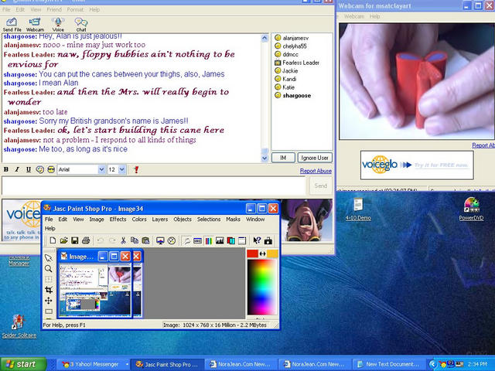495x371 pixels.
Task: Paste using the clipboard toolbar icon
Action: click(145, 240)
